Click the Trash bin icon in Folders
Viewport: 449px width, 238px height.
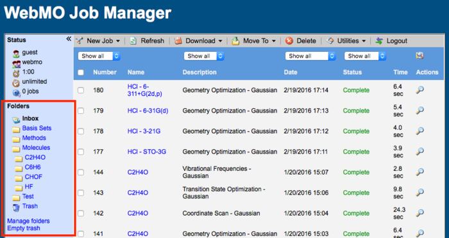click(x=16, y=207)
